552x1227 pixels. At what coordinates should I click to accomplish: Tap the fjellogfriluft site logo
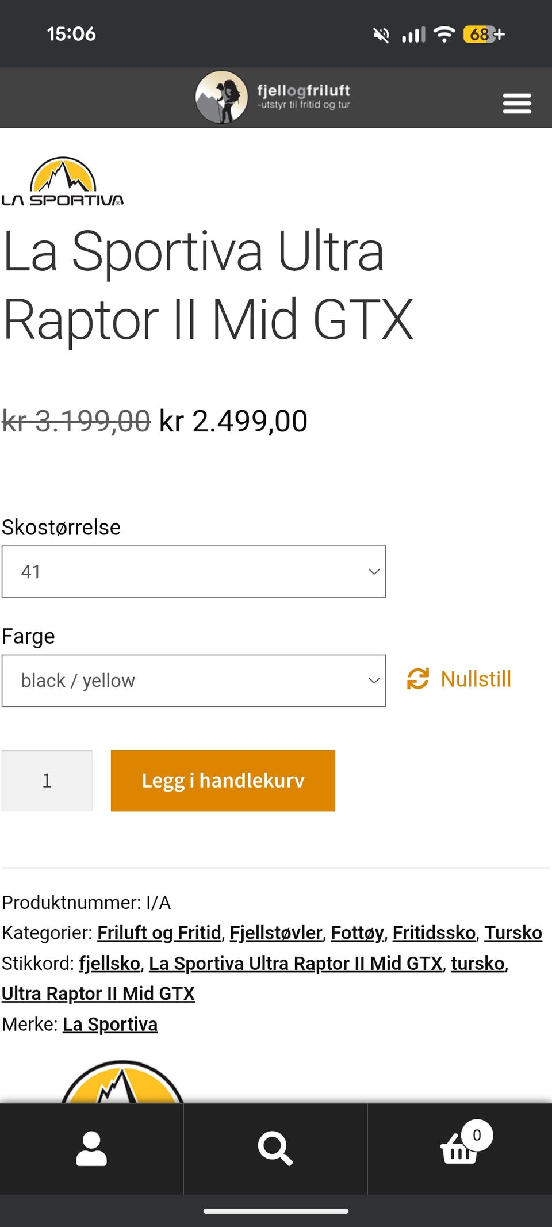273,97
